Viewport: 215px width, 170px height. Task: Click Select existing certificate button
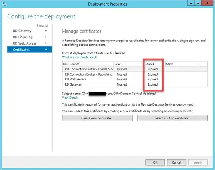point(172,118)
